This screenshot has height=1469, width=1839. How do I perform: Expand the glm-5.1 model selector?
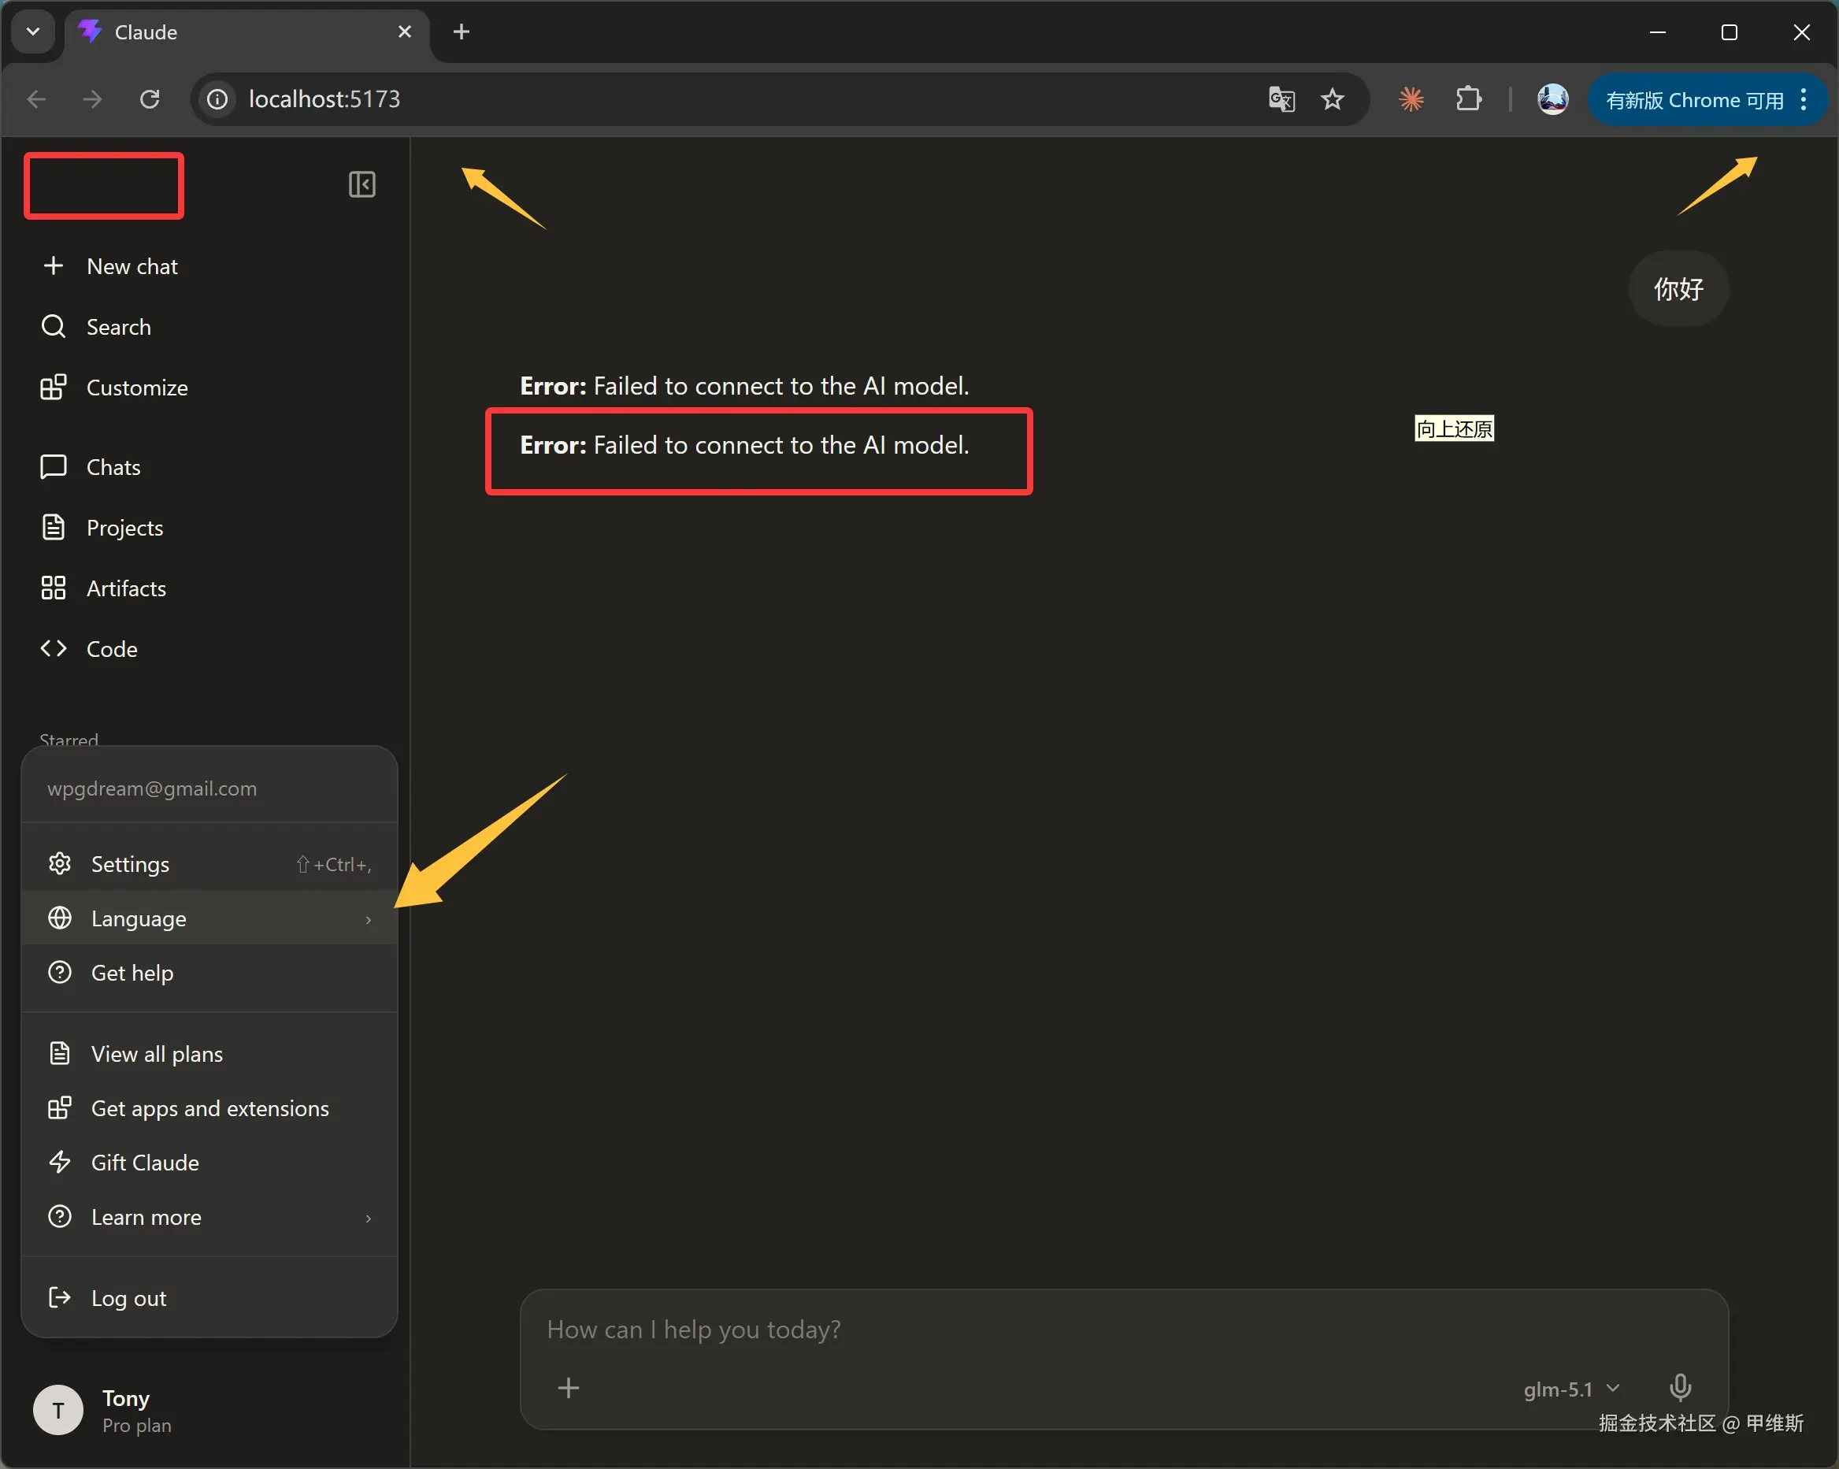(1570, 1389)
